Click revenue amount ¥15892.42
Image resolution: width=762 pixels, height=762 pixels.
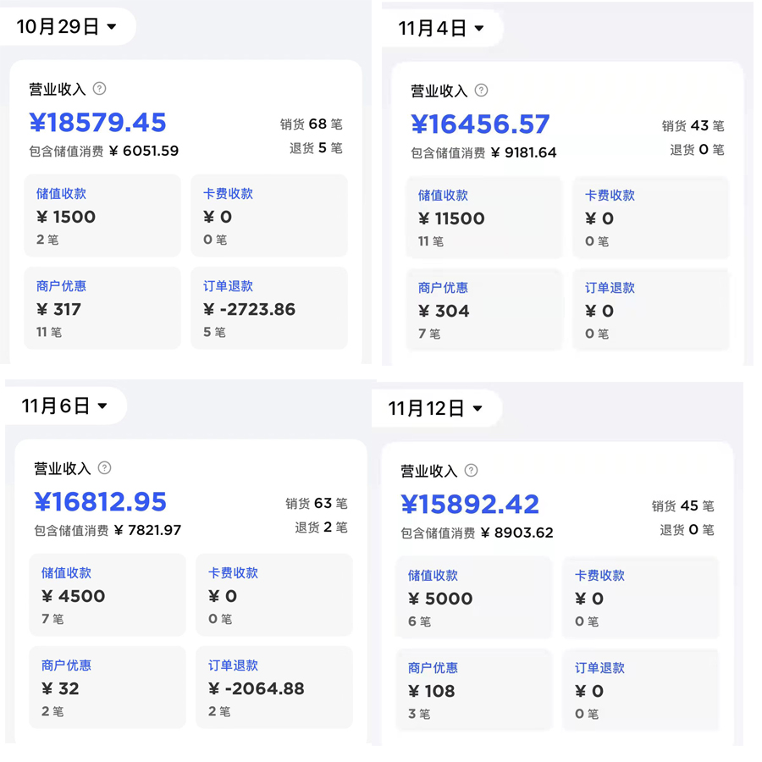pyautogui.click(x=470, y=505)
